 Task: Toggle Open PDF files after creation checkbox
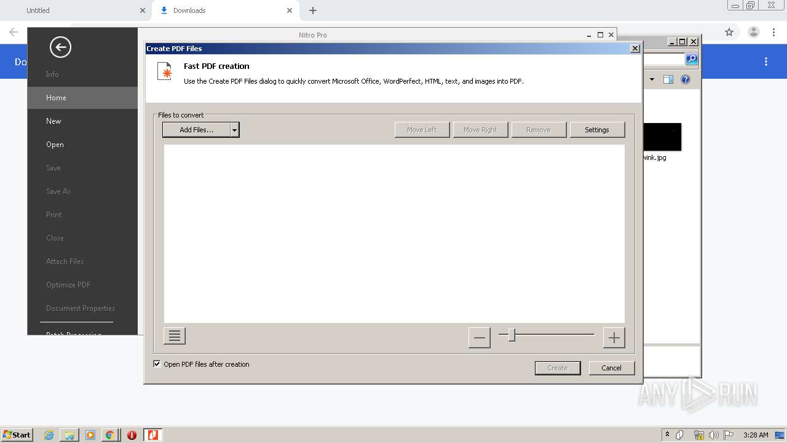[x=157, y=364]
